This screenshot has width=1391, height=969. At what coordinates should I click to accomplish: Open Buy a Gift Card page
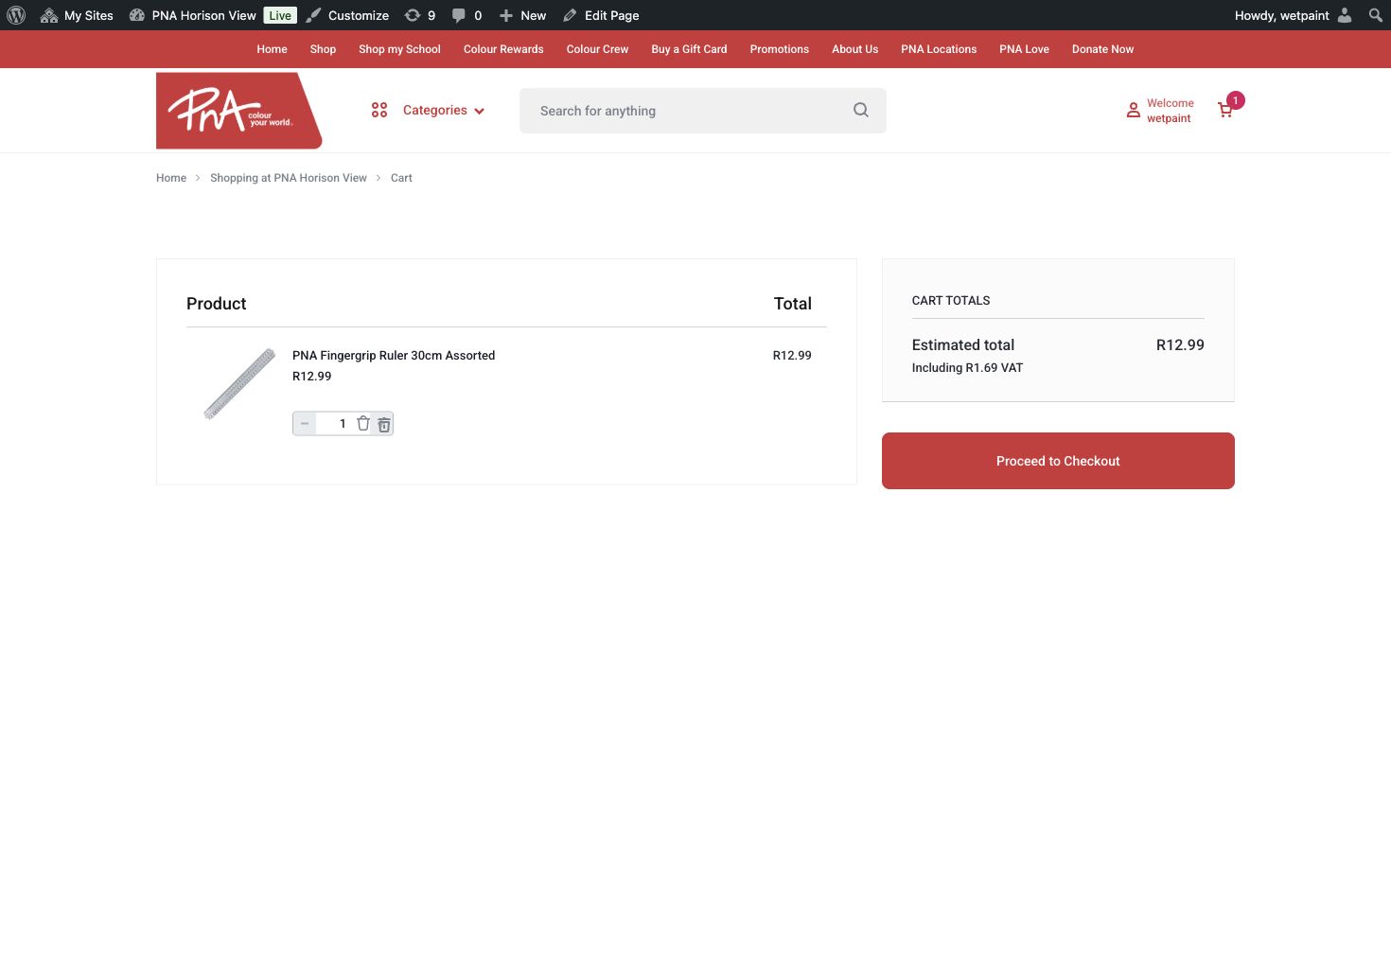[689, 49]
